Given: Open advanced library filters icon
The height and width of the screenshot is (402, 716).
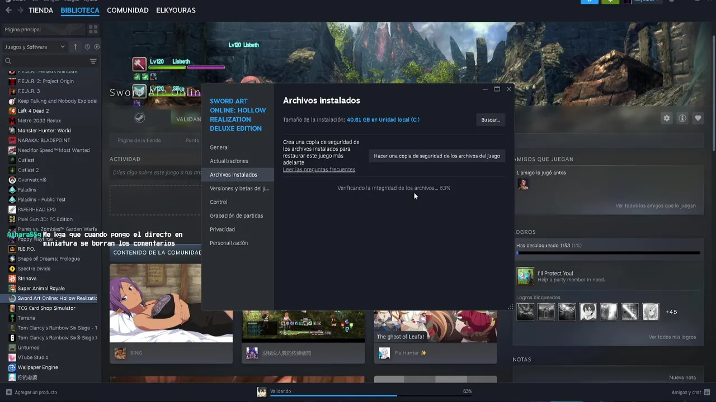Looking at the screenshot, I should coord(93,61).
